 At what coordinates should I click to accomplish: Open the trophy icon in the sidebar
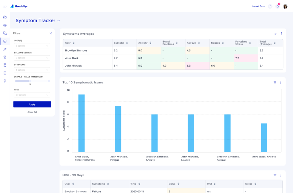point(5,57)
